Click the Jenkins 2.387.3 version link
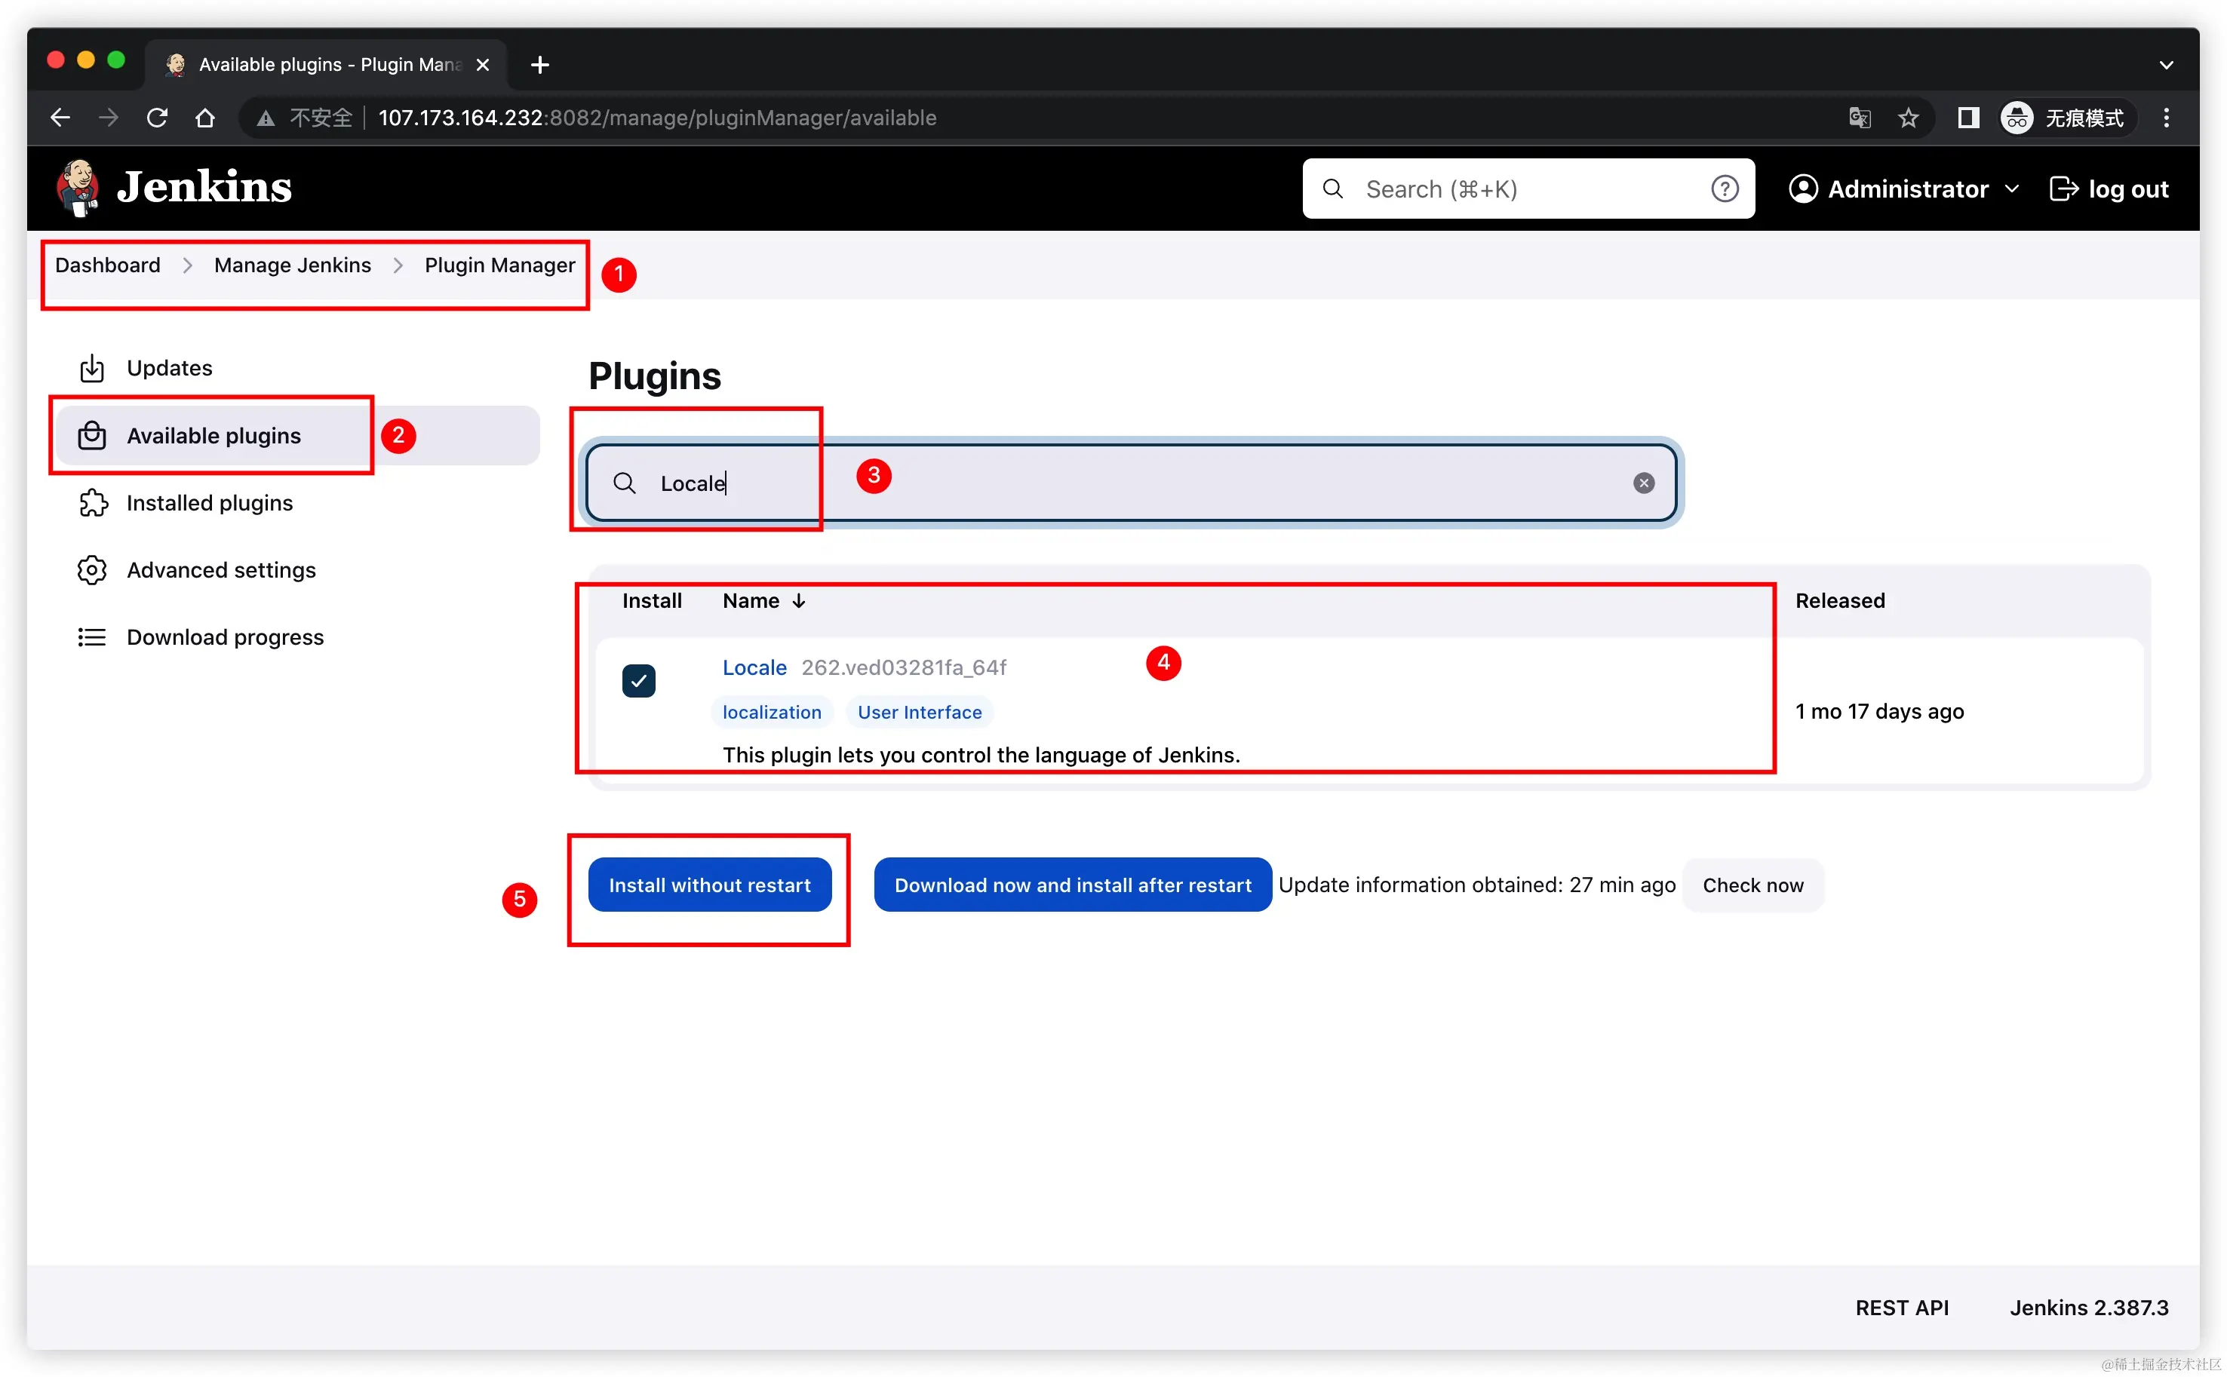The height and width of the screenshot is (1377, 2227). point(2088,1308)
